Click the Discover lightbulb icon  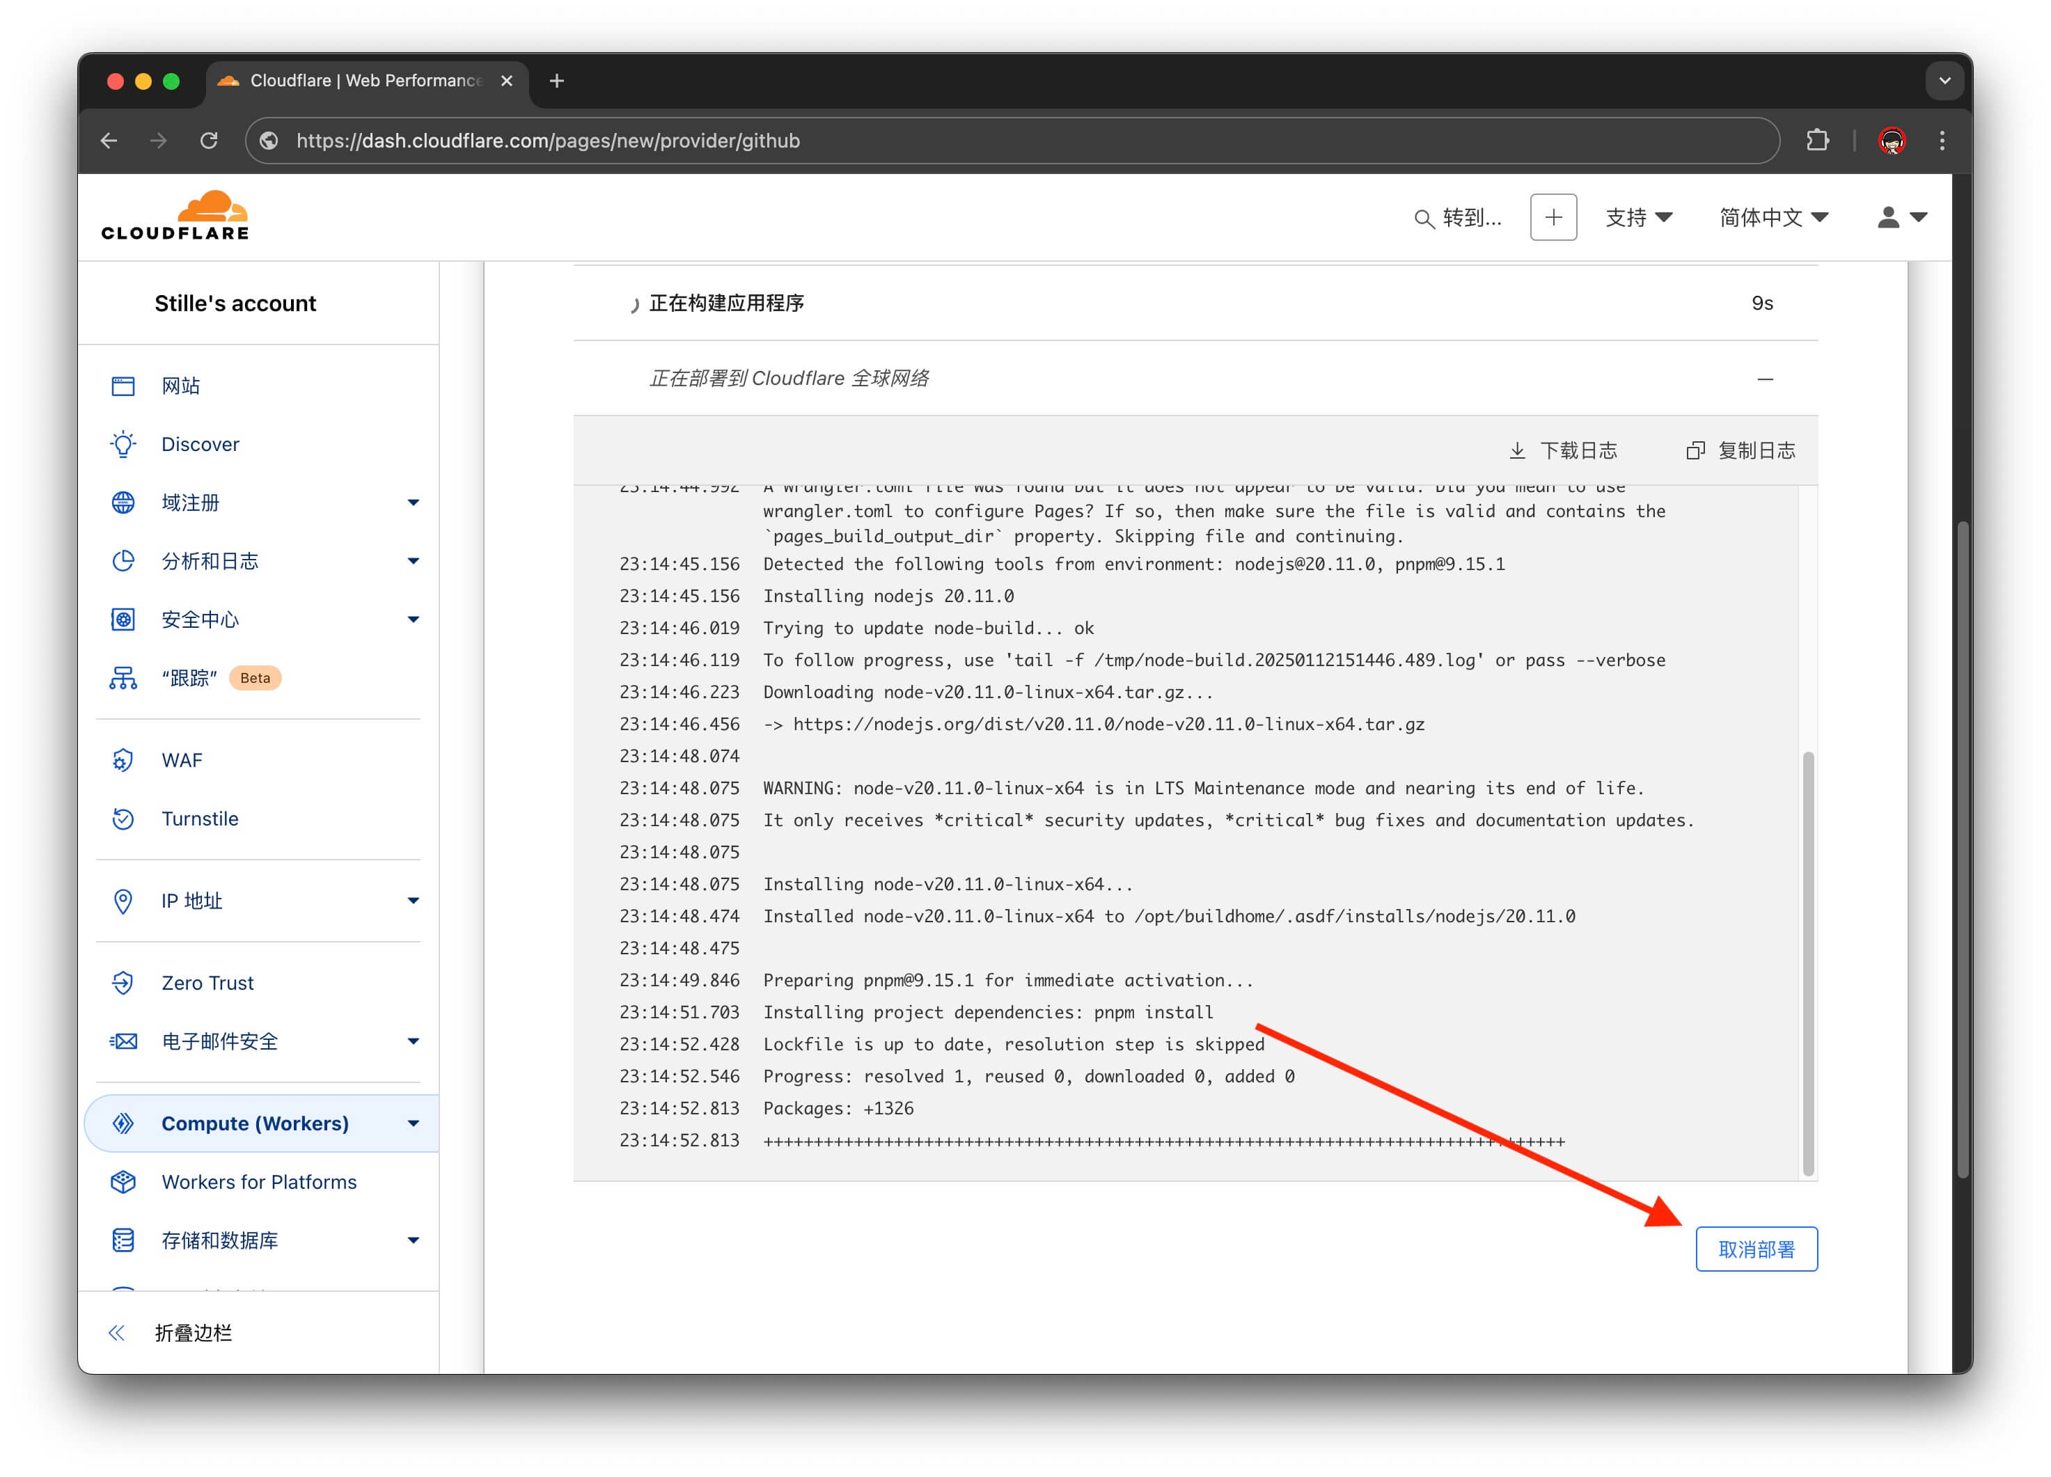tap(123, 444)
